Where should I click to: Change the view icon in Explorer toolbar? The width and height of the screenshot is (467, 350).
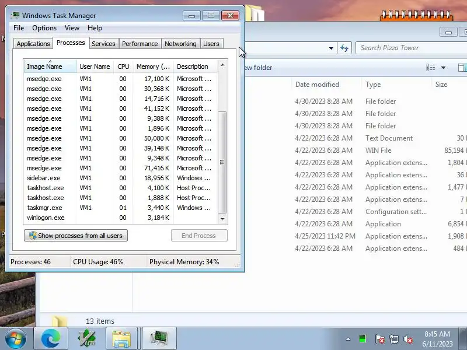430,68
